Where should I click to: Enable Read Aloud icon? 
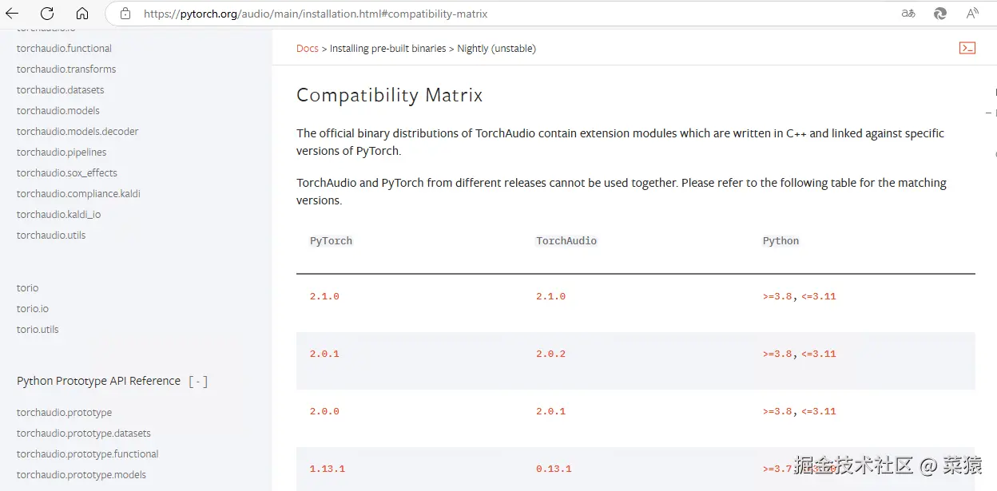point(972,14)
